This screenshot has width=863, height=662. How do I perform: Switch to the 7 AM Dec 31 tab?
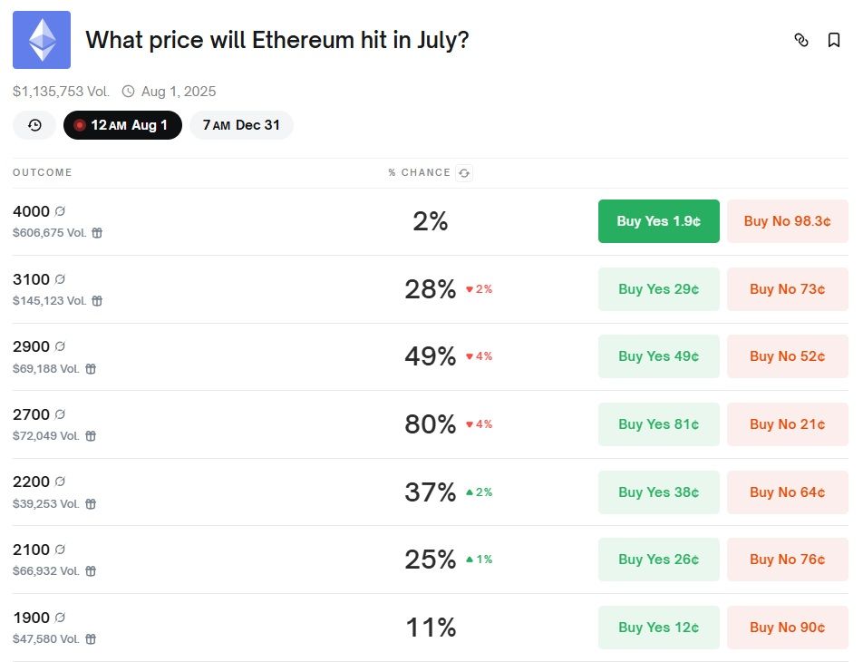tap(241, 125)
